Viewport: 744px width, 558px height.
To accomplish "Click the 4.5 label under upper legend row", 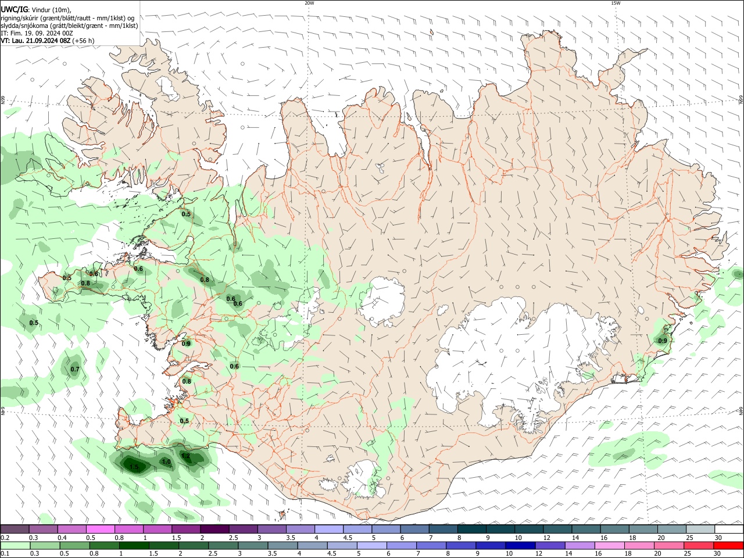I will coord(348,538).
